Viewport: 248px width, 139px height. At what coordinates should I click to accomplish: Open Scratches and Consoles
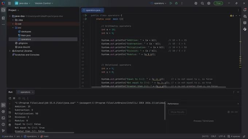[27, 55]
